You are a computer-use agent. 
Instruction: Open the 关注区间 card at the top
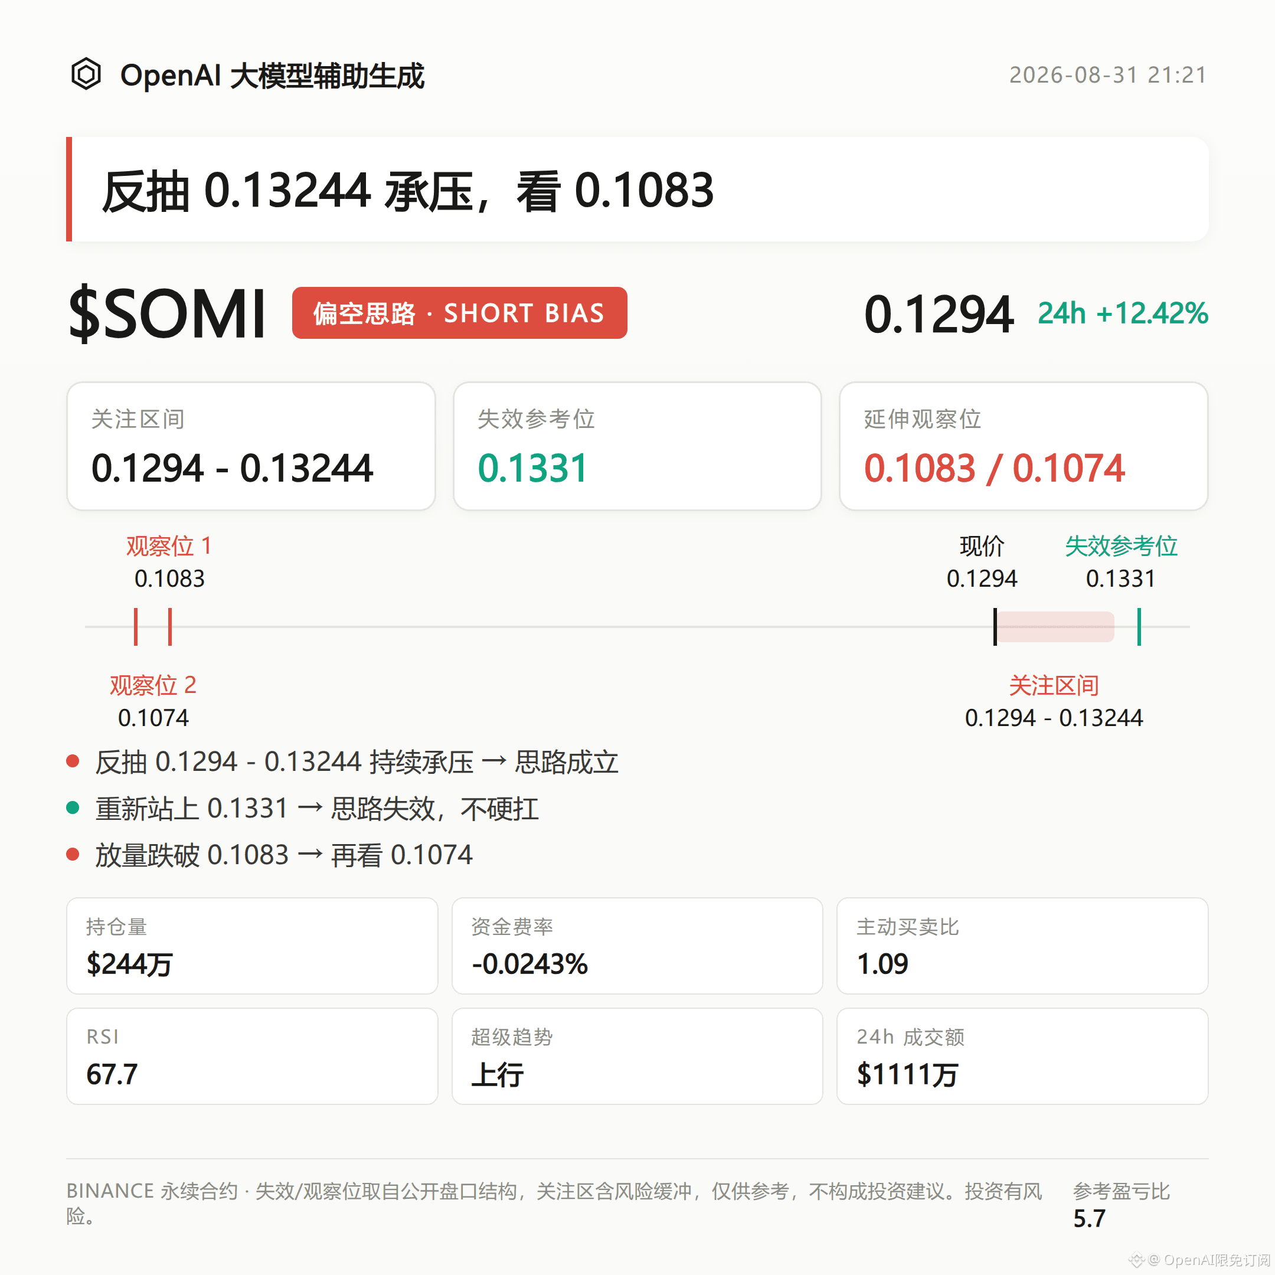point(251,446)
